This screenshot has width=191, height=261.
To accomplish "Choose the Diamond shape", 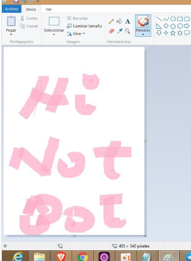I will click(x=166, y=26).
